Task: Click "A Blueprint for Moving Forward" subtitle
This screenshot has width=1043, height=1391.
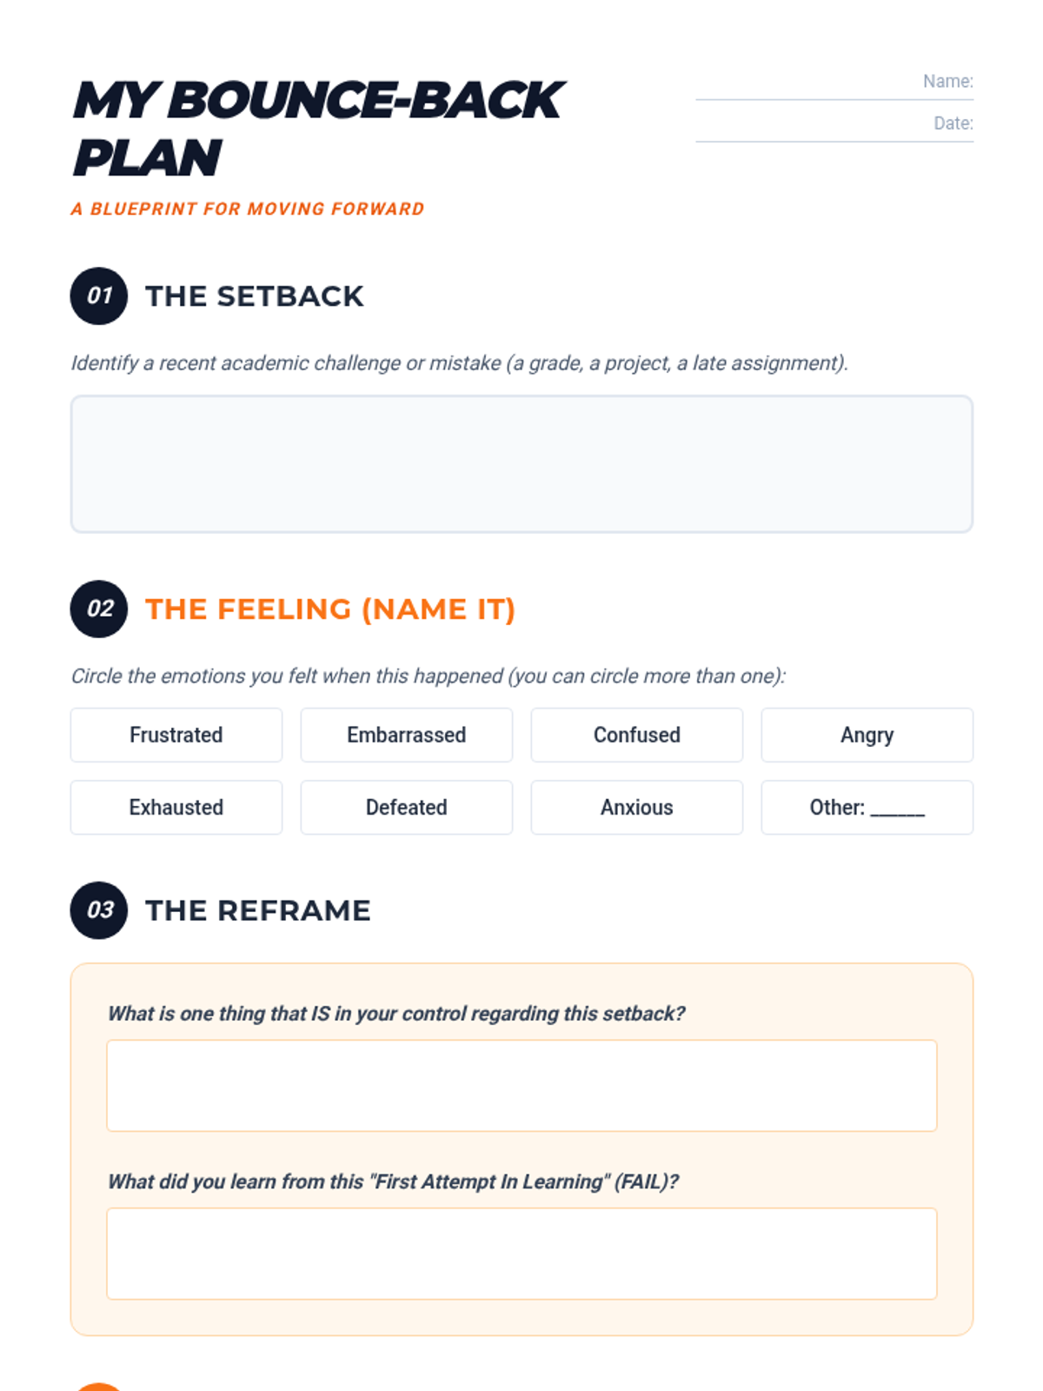Action: tap(248, 209)
